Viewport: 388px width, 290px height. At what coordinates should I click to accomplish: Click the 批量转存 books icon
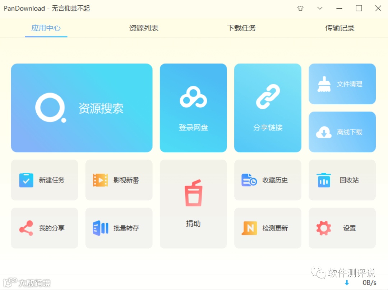point(101,228)
